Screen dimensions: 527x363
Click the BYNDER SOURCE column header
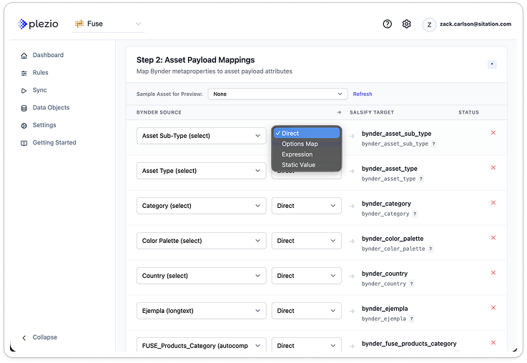pos(159,112)
